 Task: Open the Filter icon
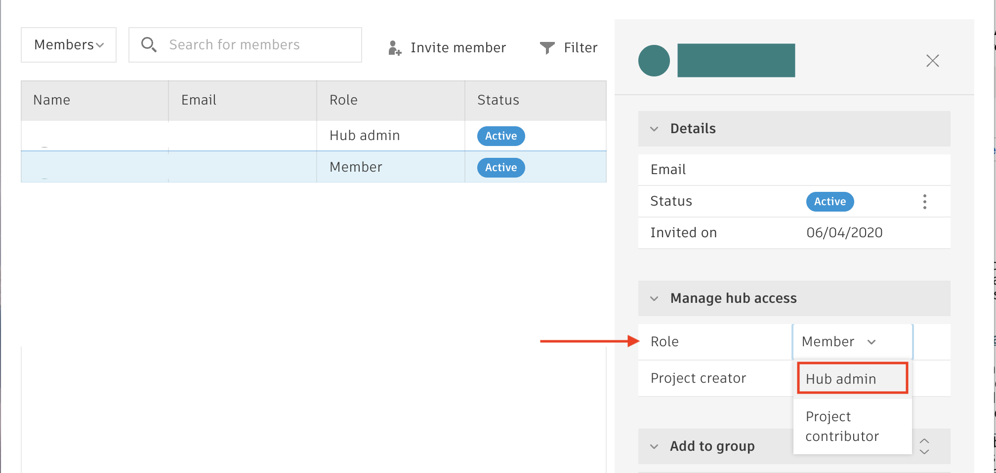coord(546,47)
